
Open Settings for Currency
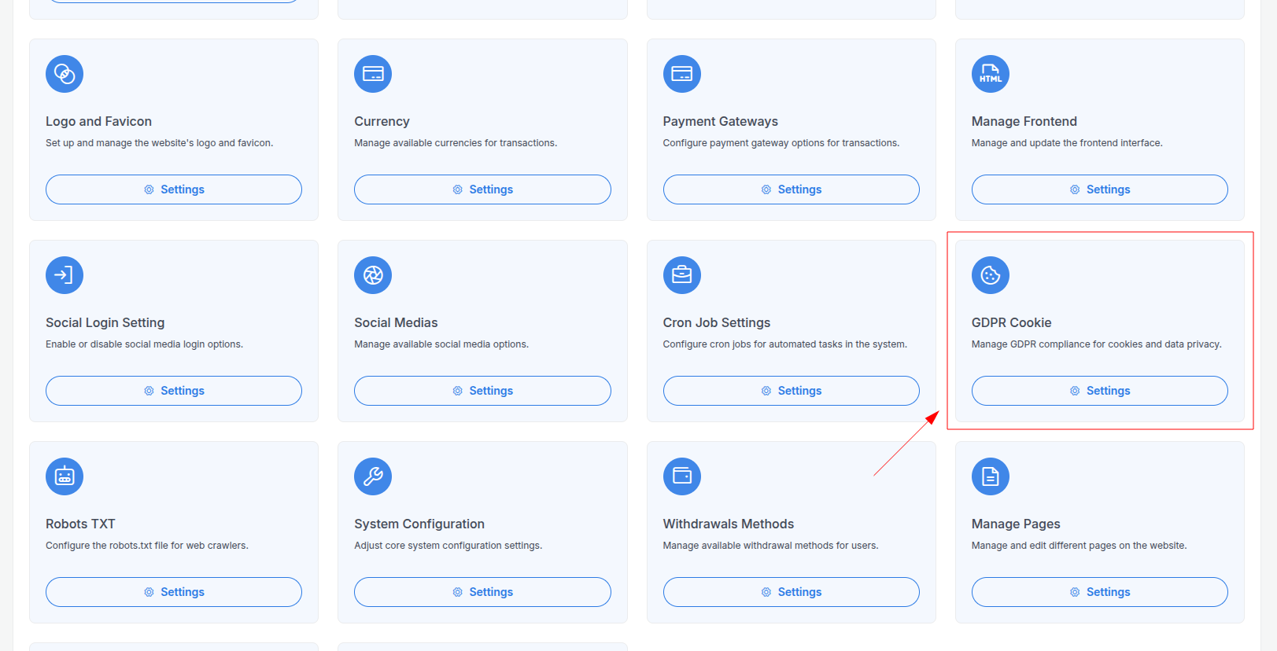click(482, 189)
